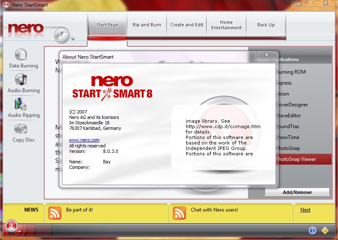
Task: Open the Copy Disc icon
Action: pyautogui.click(x=20, y=129)
